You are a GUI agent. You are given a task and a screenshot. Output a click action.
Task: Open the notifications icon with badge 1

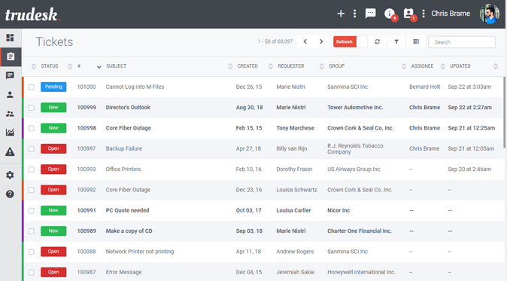pyautogui.click(x=408, y=14)
